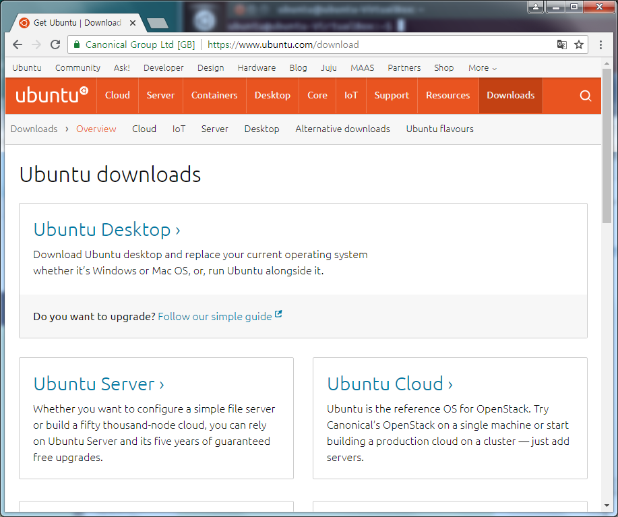Open the MAAS link
The image size is (618, 517).
pos(362,68)
